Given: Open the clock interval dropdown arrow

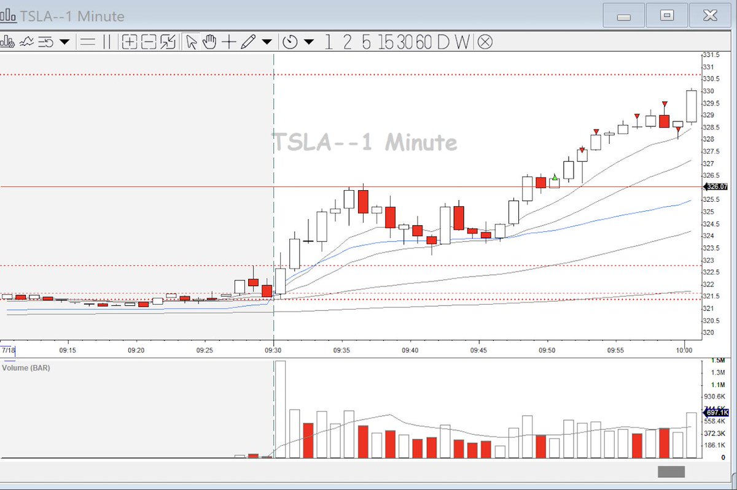Looking at the screenshot, I should [x=309, y=42].
